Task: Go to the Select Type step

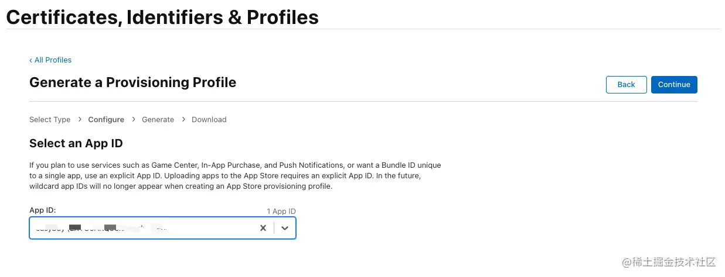Action: pos(50,119)
